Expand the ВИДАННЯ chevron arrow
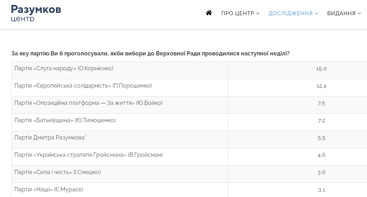 point(359,13)
